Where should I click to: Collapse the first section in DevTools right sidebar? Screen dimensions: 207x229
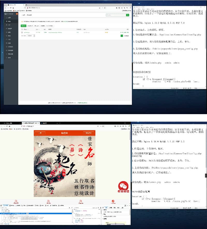pos(103,210)
